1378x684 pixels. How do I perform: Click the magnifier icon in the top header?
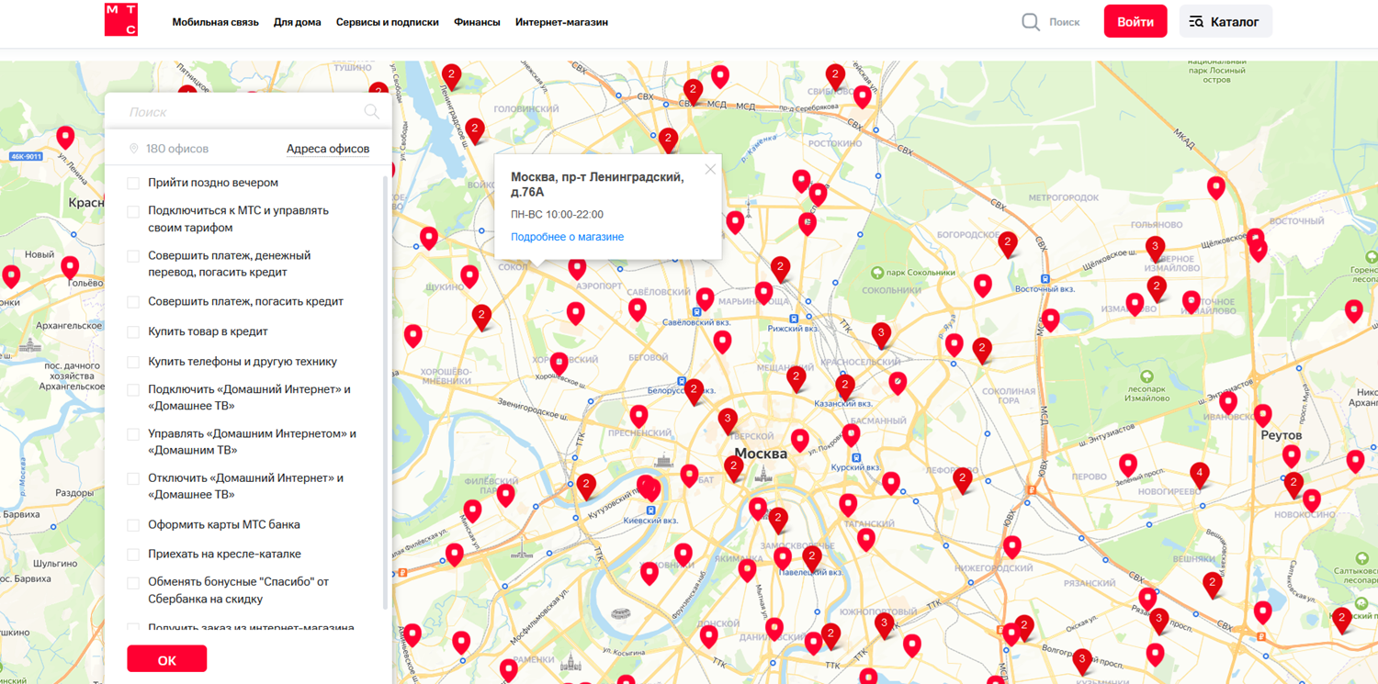coord(1031,22)
